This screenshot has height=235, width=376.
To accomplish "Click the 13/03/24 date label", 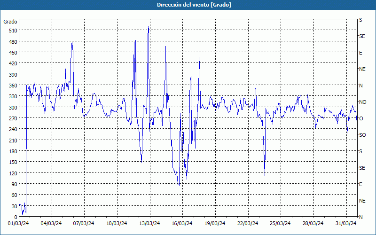I will tap(149, 224).
